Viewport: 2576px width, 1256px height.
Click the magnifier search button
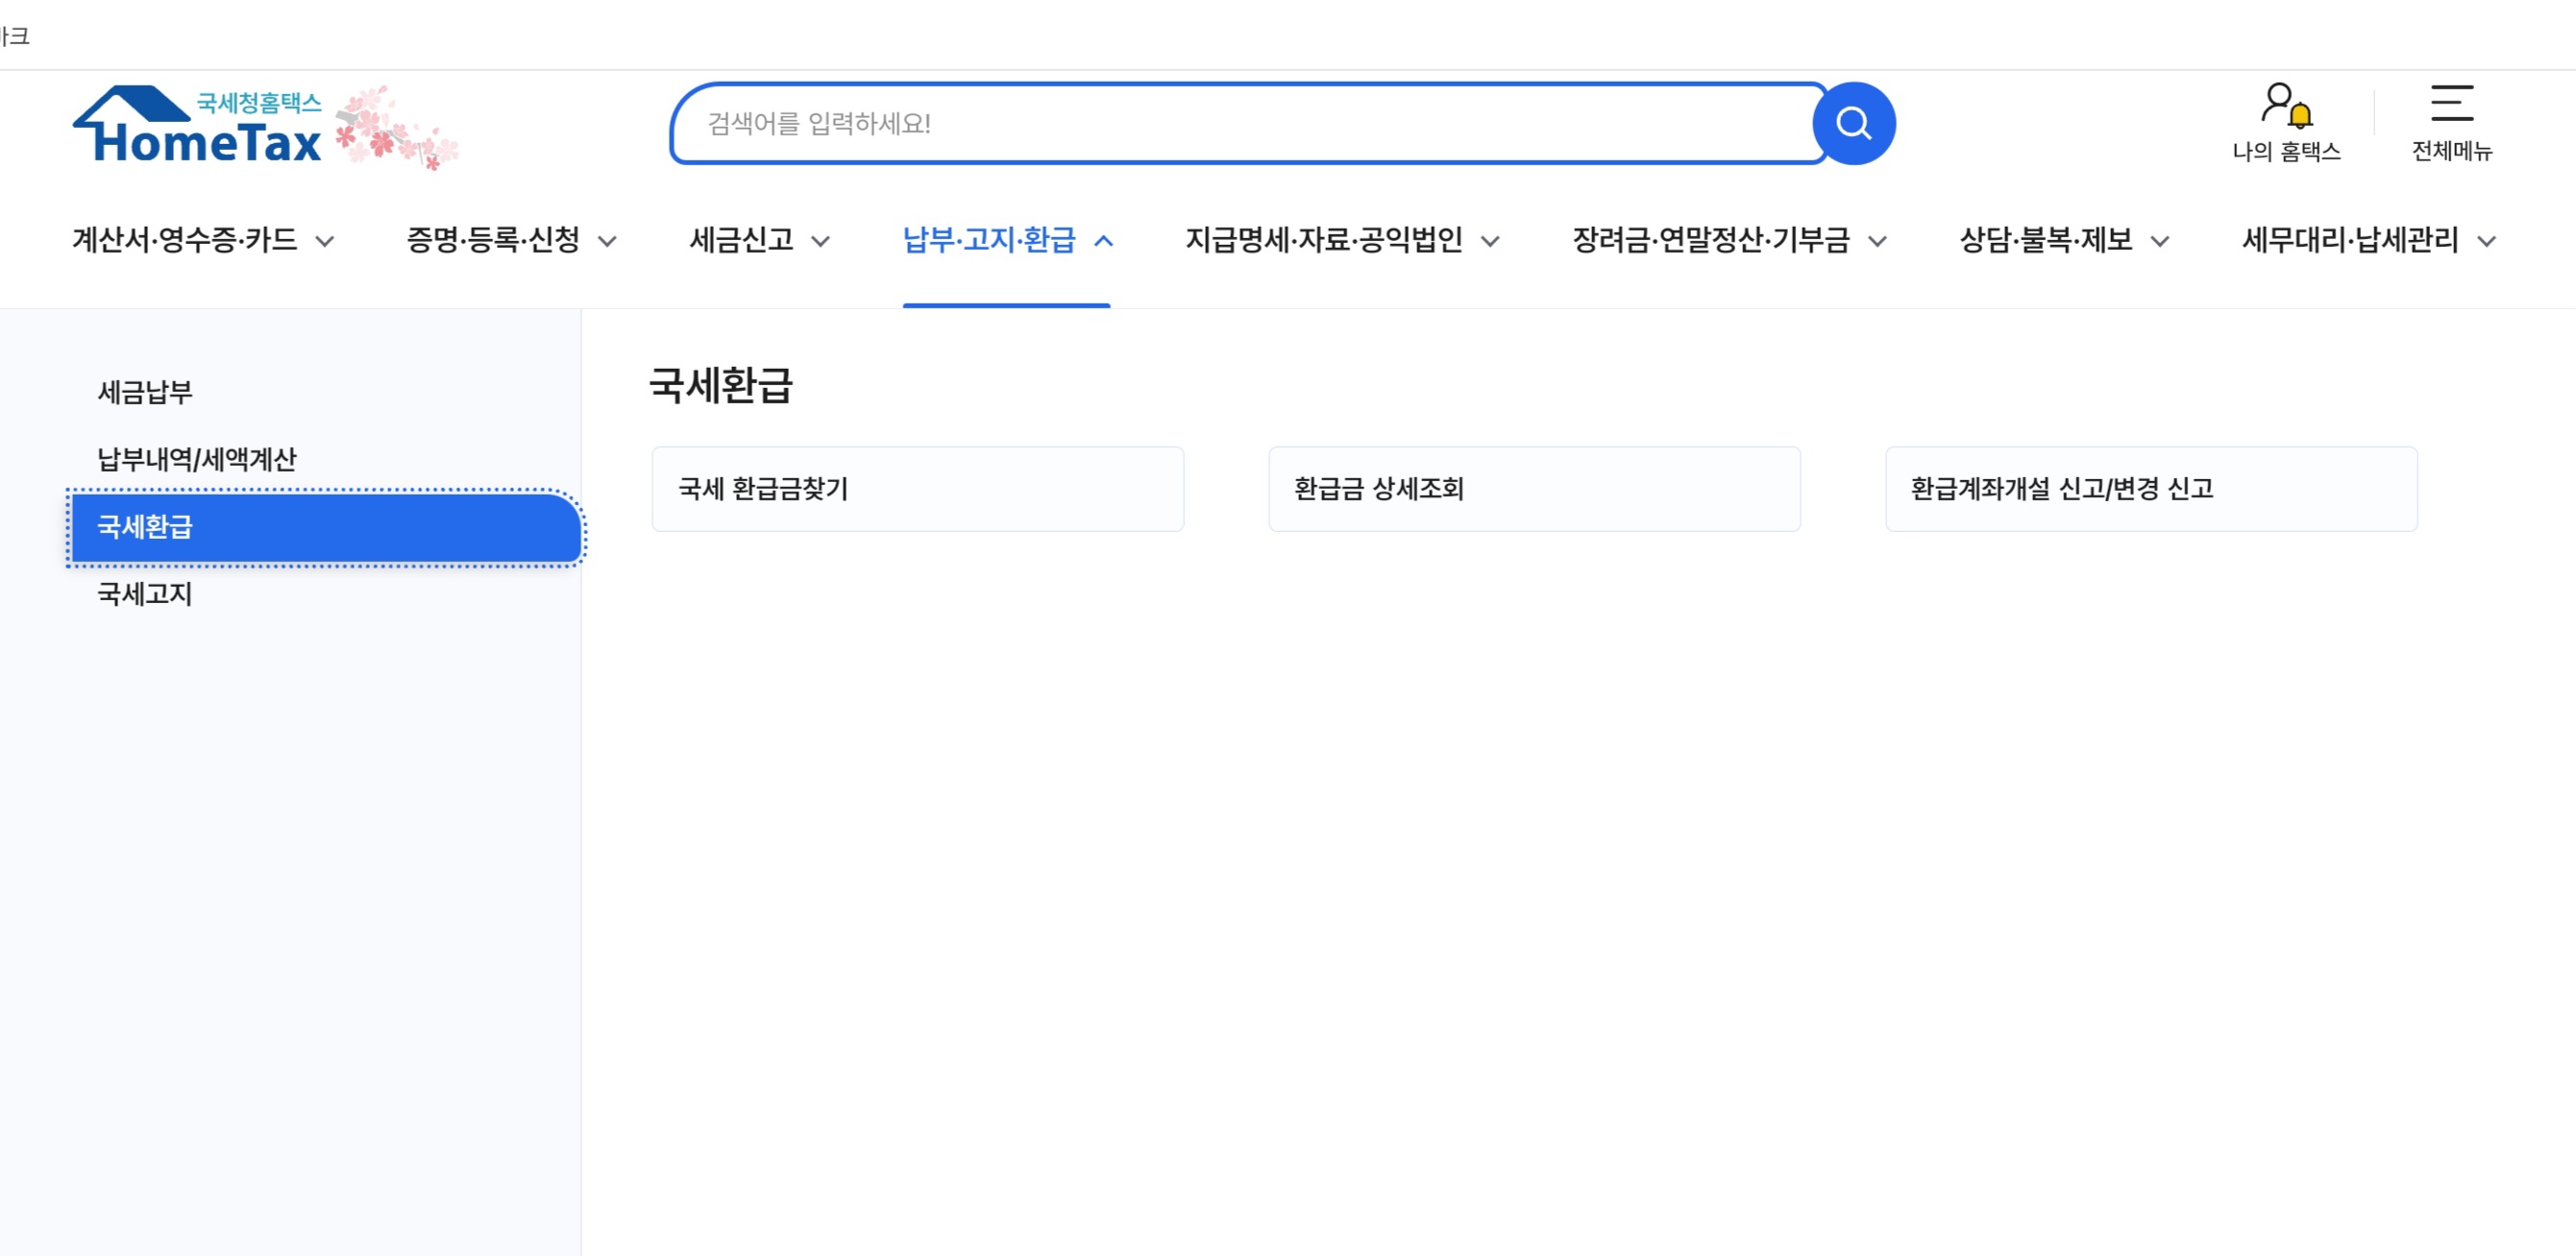pyautogui.click(x=1853, y=124)
